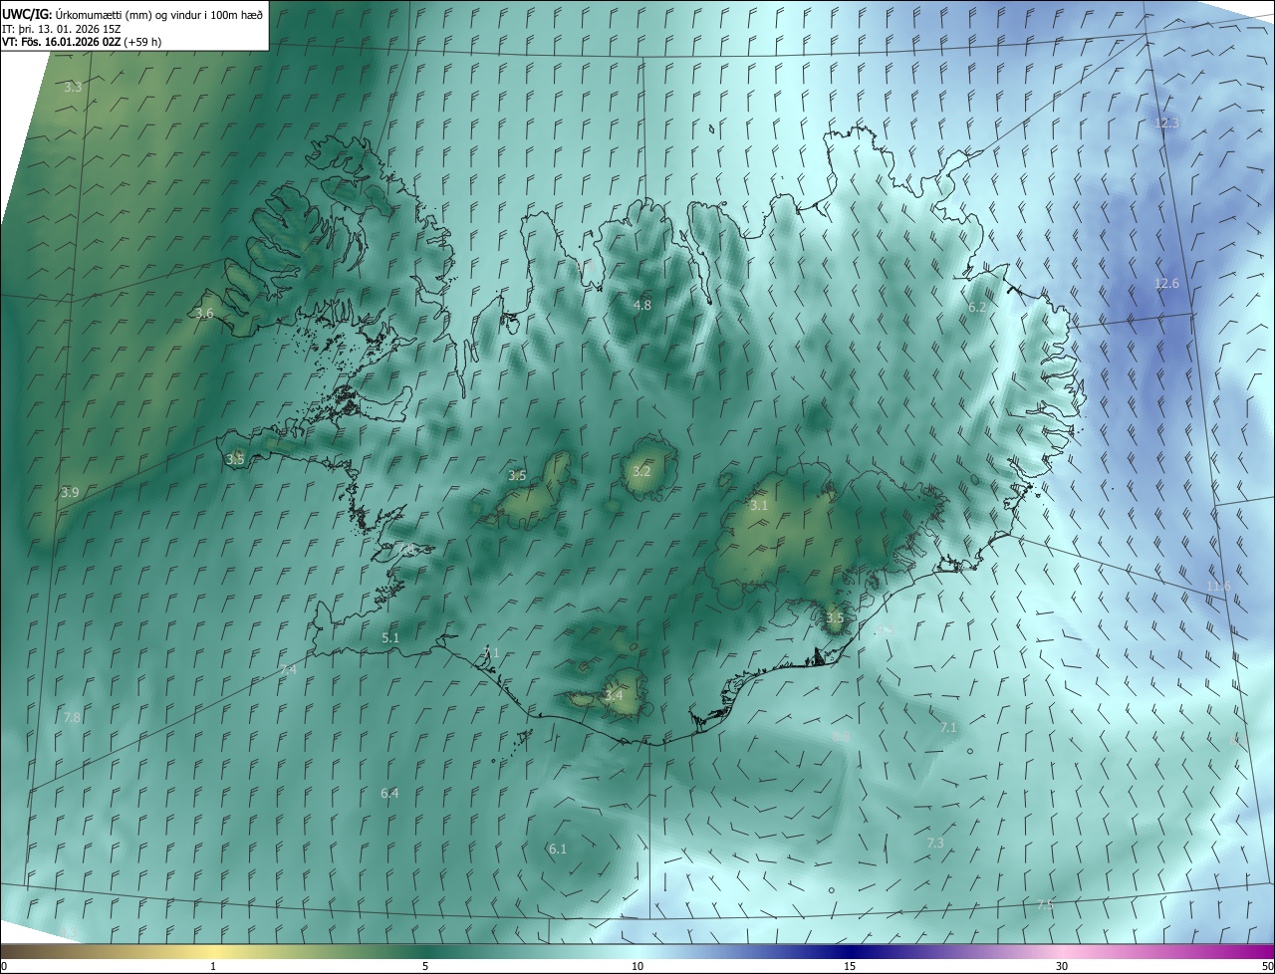Click the 3.6 value over Westfjords
Image resolution: width=1275 pixels, height=974 pixels.
[204, 313]
